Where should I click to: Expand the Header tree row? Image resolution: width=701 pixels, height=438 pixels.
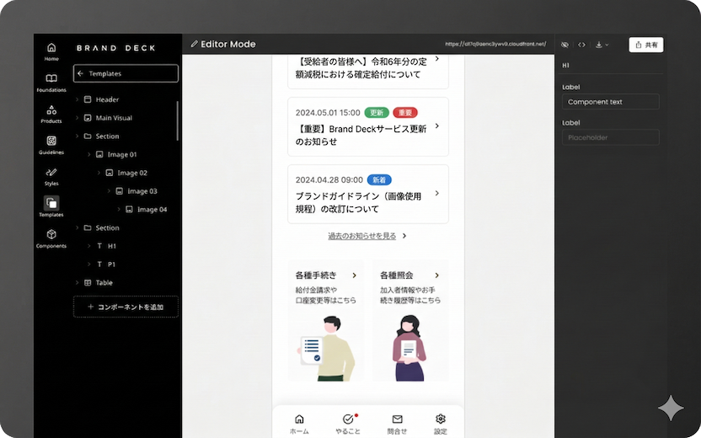pos(77,99)
